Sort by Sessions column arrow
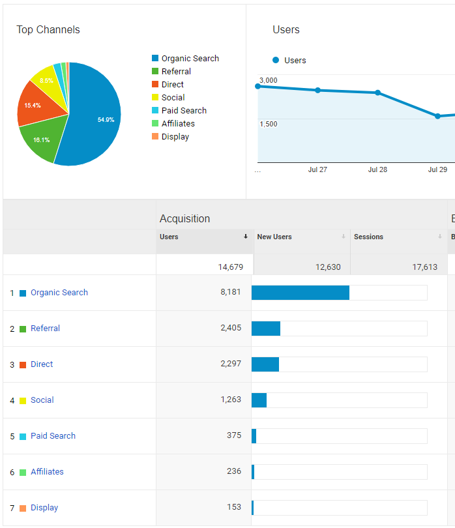Image resolution: width=455 pixels, height=528 pixels. tap(440, 237)
